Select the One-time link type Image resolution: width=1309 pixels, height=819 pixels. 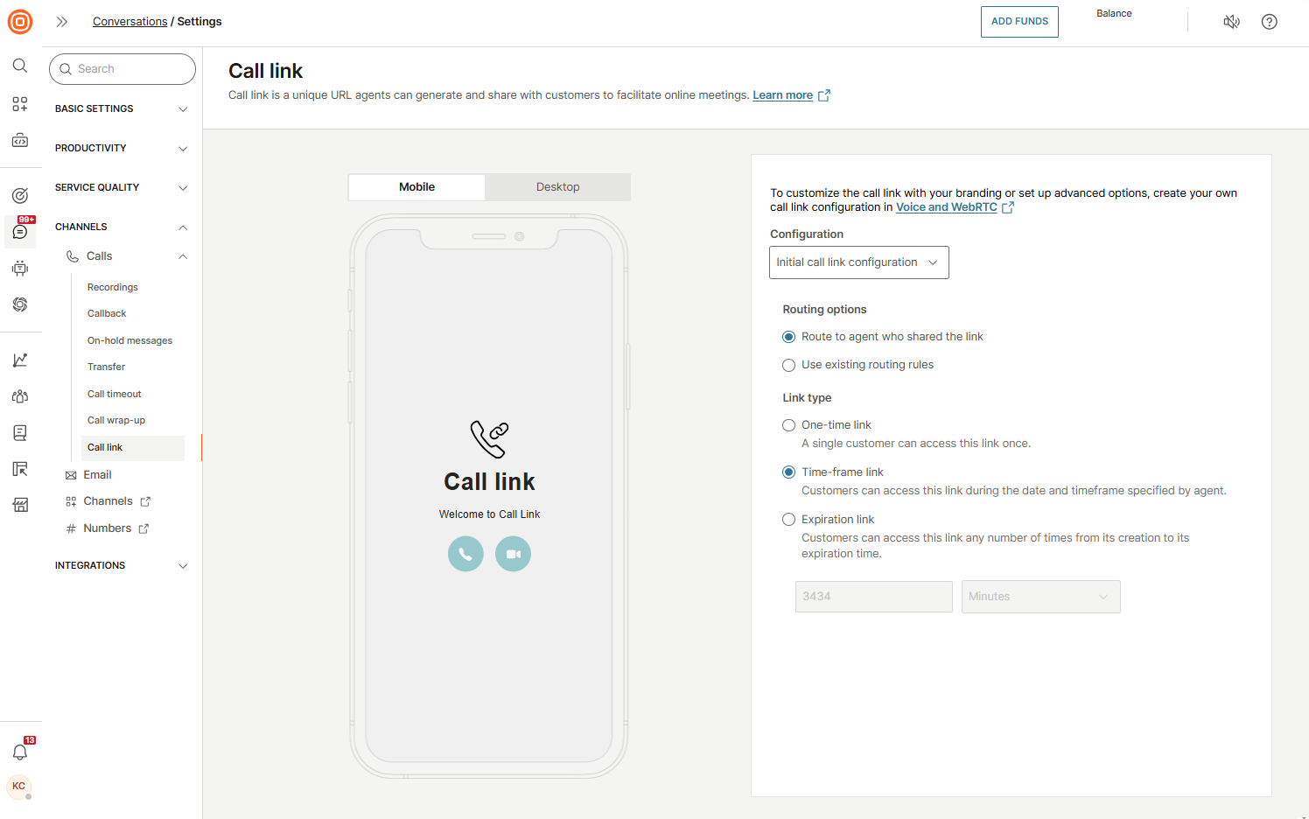click(x=788, y=424)
